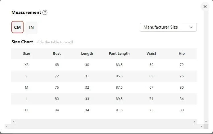Click the table's right scroll arrow
This screenshot has height=134, width=213.
coord(194,122)
